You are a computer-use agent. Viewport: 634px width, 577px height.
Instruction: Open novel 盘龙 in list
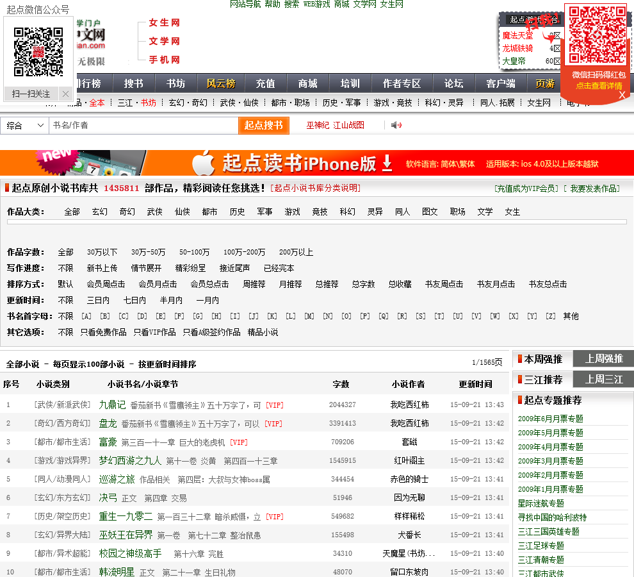[x=108, y=424]
